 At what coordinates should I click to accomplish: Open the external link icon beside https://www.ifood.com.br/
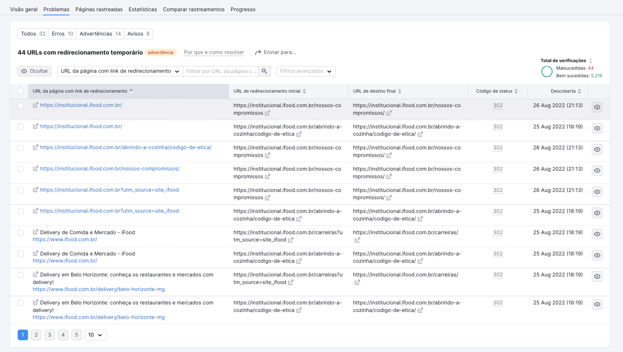coord(35,232)
